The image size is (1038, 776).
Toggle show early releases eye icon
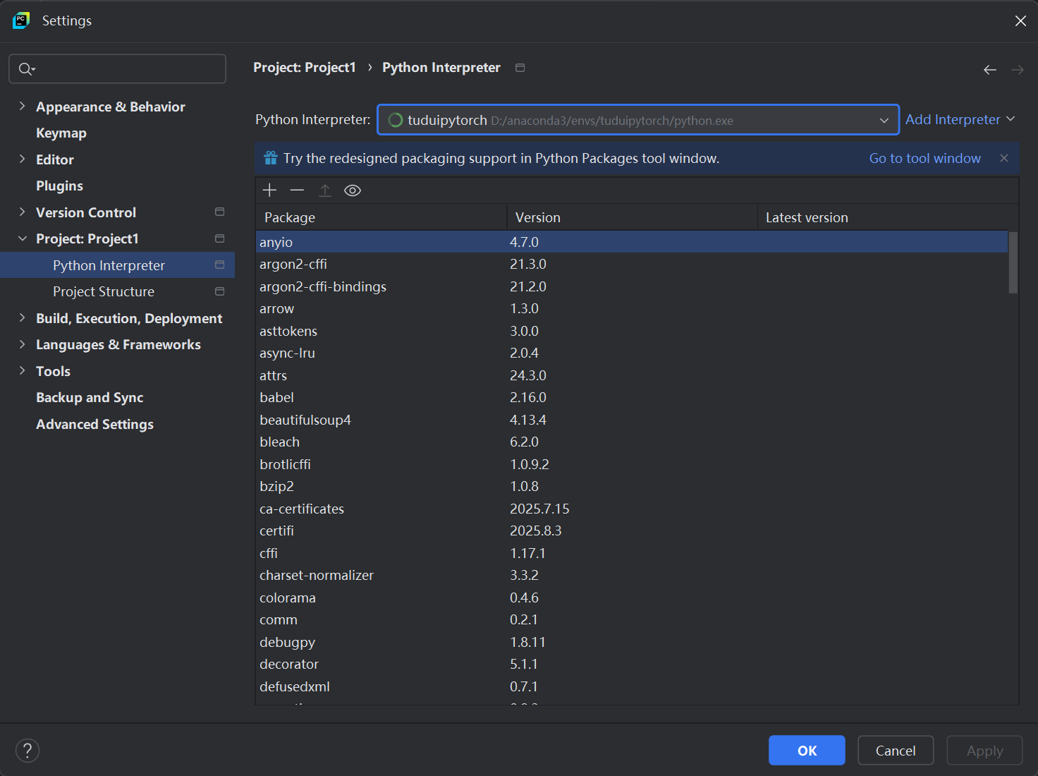tap(353, 190)
